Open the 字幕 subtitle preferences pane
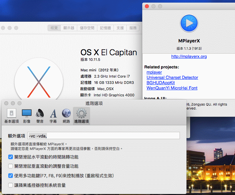 53,116
